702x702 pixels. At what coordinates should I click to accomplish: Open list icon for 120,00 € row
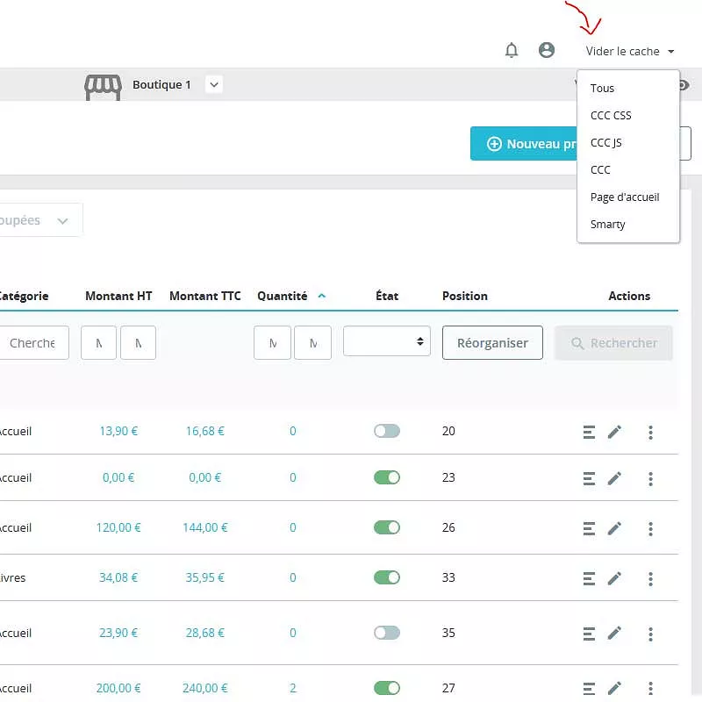click(x=589, y=529)
